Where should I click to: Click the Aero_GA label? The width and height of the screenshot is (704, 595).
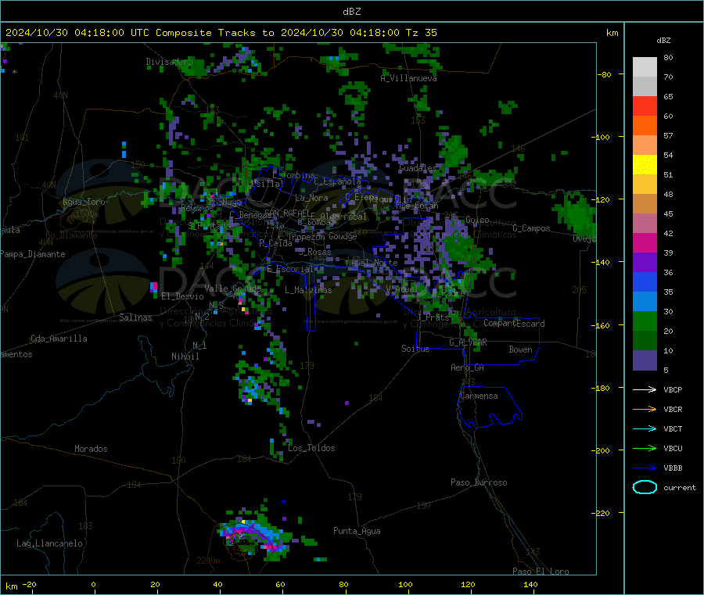pos(468,367)
